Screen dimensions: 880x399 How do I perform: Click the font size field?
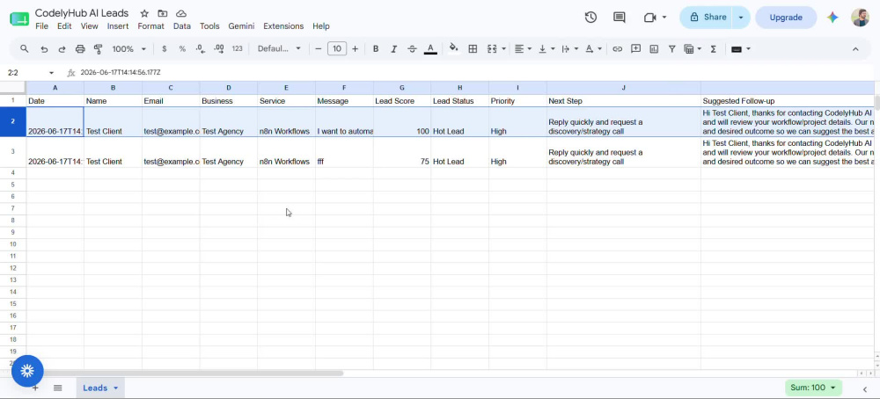click(x=337, y=48)
